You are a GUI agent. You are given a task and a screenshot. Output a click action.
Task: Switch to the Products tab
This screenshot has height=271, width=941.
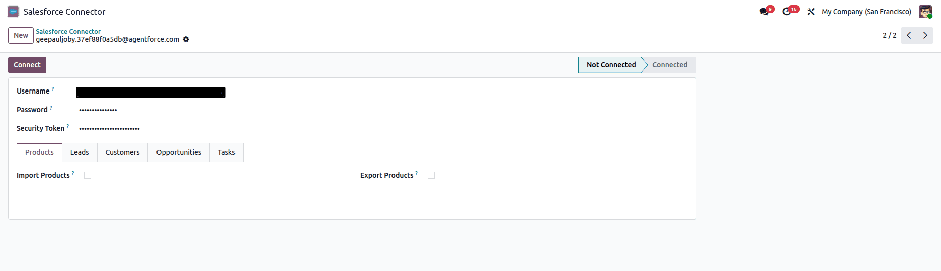39,152
